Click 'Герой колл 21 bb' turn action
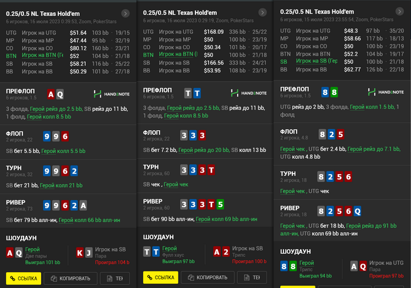Screen dimensions: 411x288 click(x=61, y=185)
